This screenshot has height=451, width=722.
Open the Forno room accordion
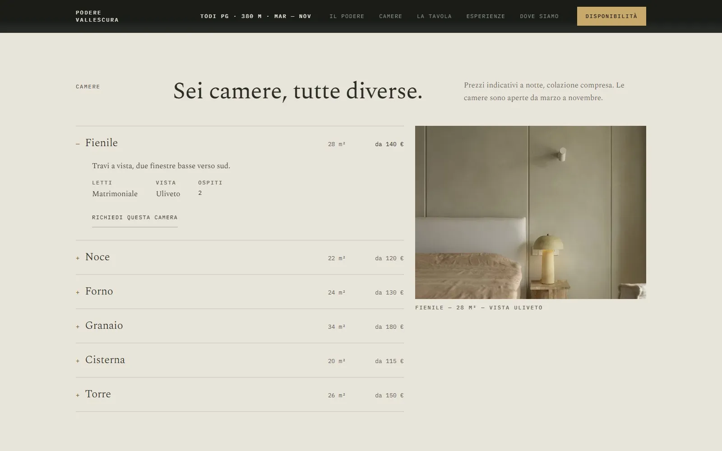click(x=240, y=292)
